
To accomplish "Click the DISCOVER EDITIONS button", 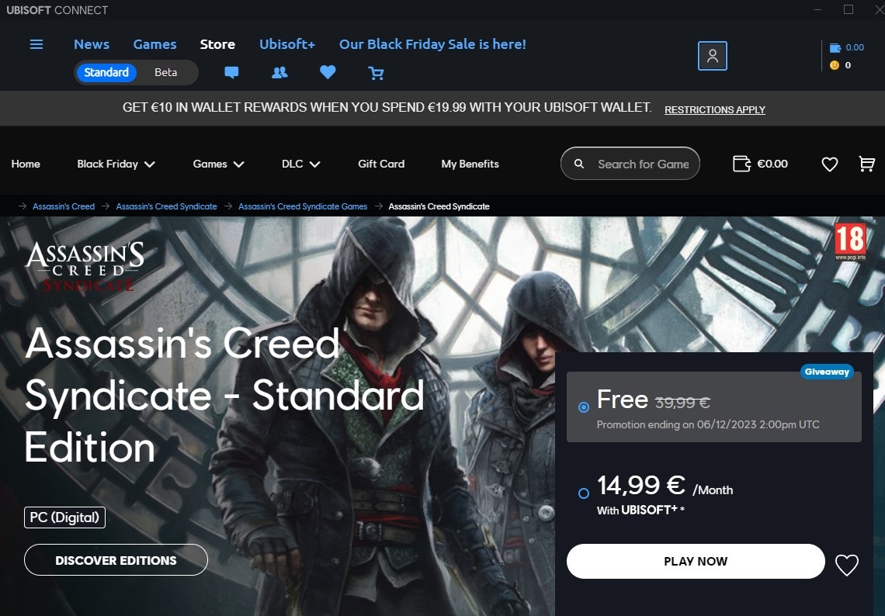I will pos(116,560).
